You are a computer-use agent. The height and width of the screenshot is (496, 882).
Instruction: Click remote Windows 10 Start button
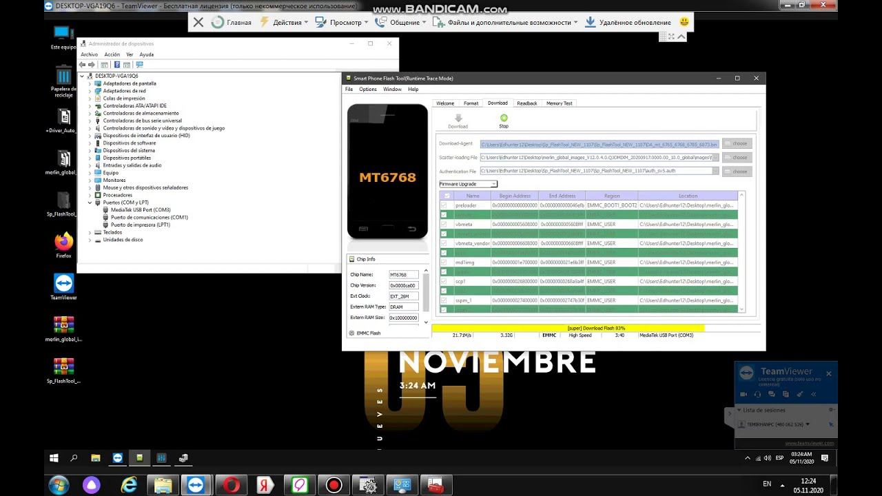click(54, 457)
